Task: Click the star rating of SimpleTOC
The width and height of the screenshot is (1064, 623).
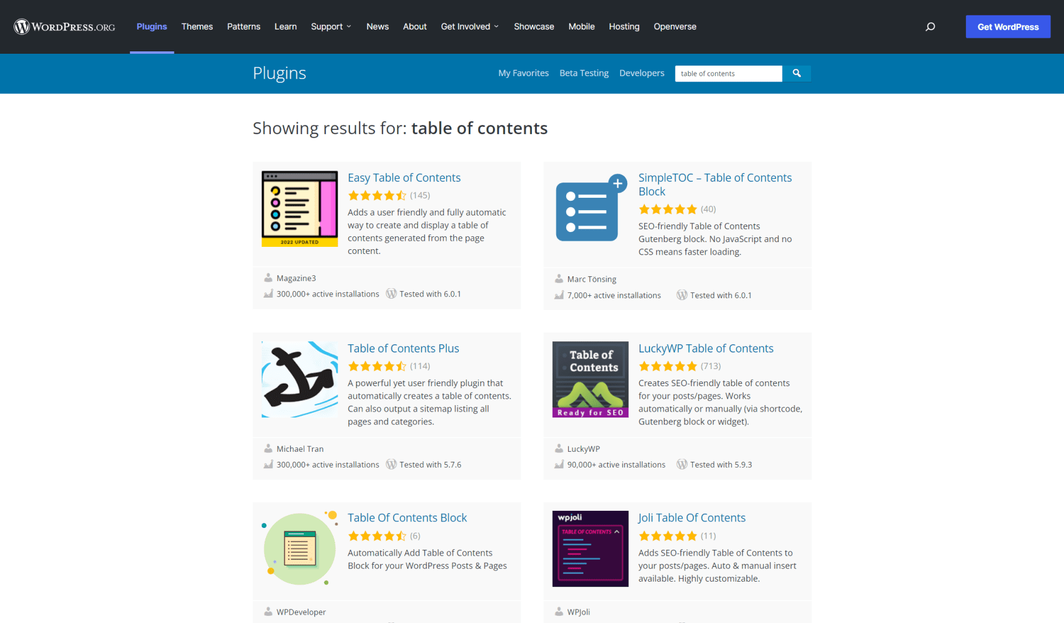Action: [x=667, y=209]
